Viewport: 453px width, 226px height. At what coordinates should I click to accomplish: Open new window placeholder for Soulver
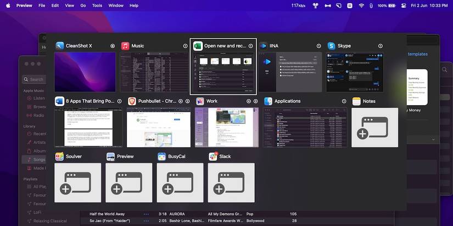tap(78, 183)
